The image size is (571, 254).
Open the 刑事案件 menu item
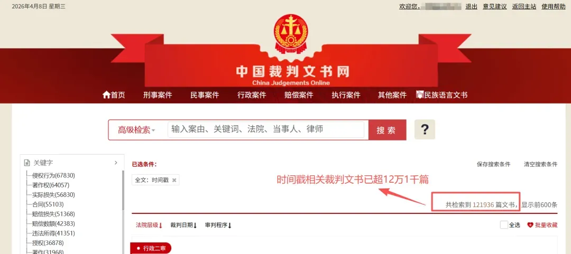coord(158,95)
